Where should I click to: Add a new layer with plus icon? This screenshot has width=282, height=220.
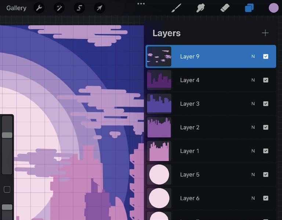[265, 33]
